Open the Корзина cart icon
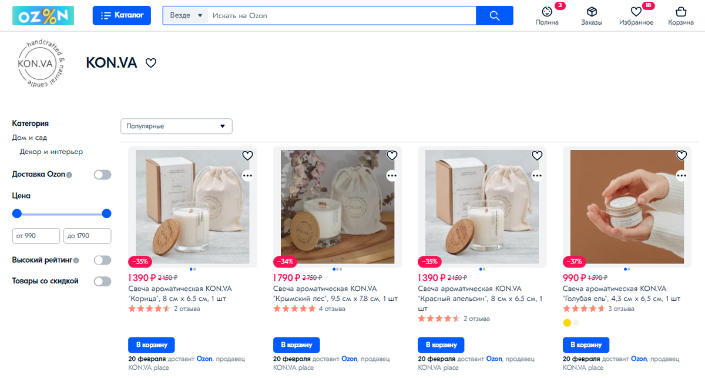Screen dimensions: 705x378 click(x=681, y=12)
